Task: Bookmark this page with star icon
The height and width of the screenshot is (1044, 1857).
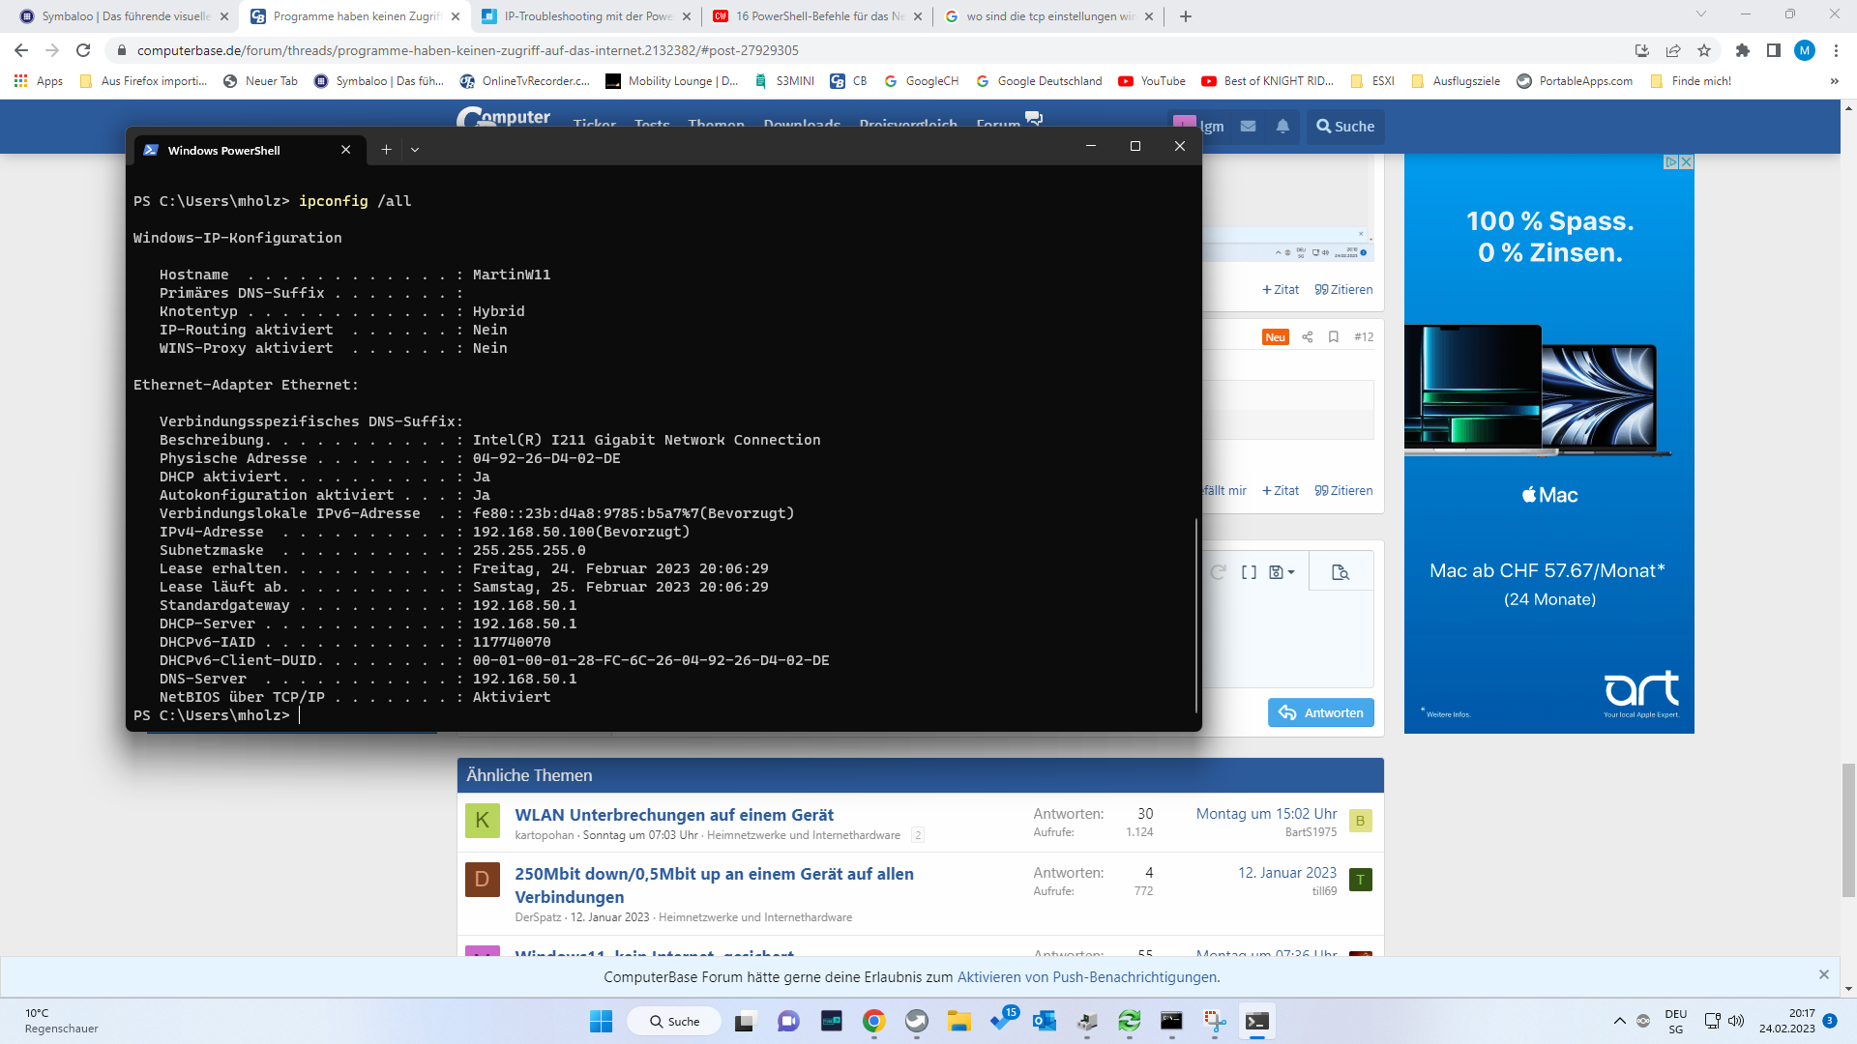Action: pyautogui.click(x=1704, y=50)
